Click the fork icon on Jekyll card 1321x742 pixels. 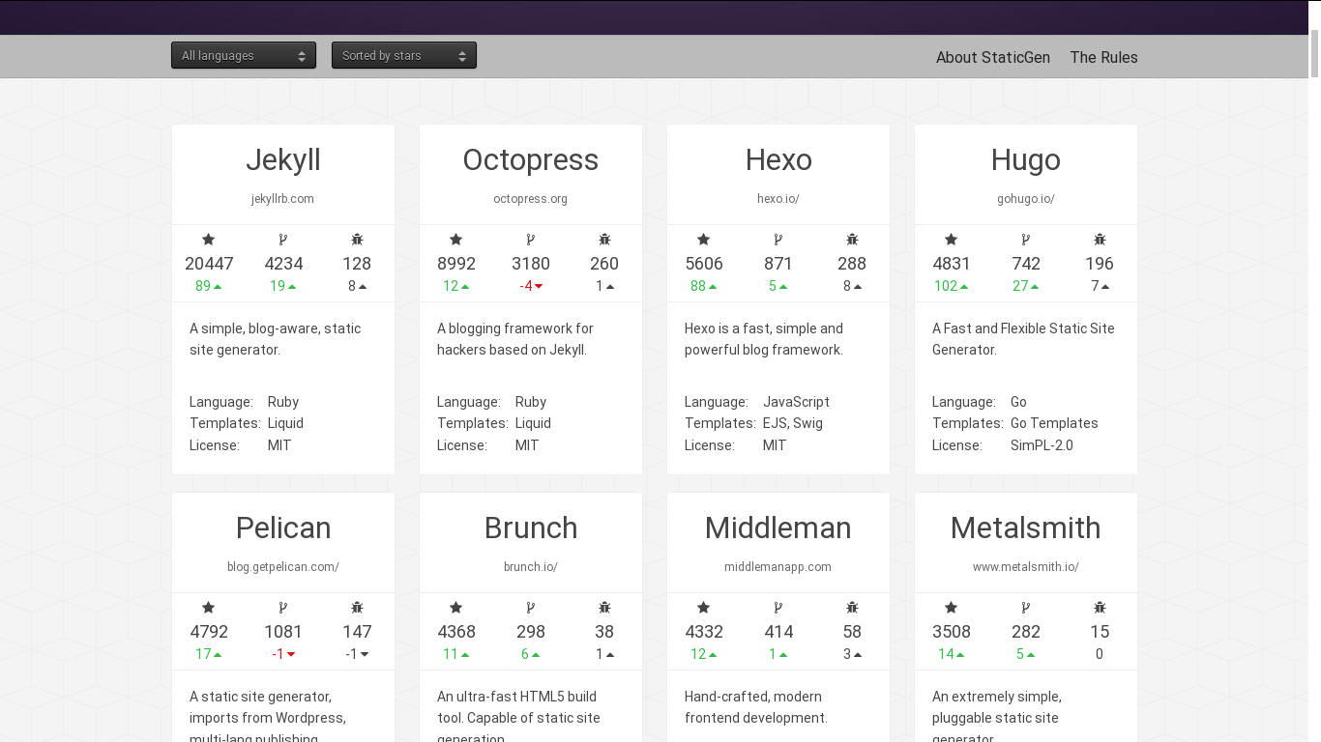pos(283,240)
